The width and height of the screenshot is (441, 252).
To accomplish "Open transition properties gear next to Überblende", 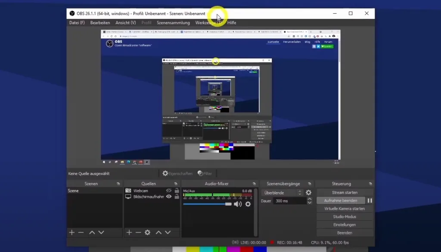I will [308, 193].
